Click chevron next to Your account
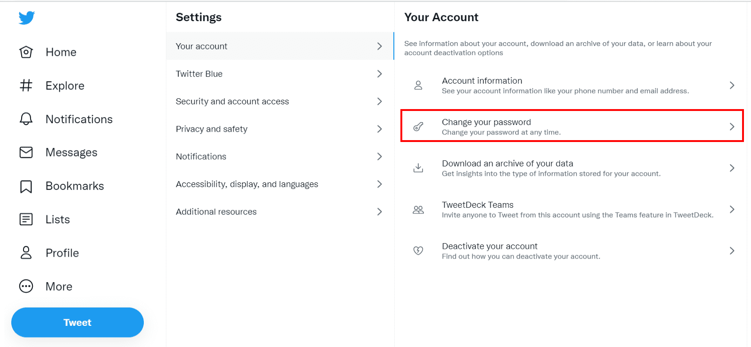 [x=380, y=46]
